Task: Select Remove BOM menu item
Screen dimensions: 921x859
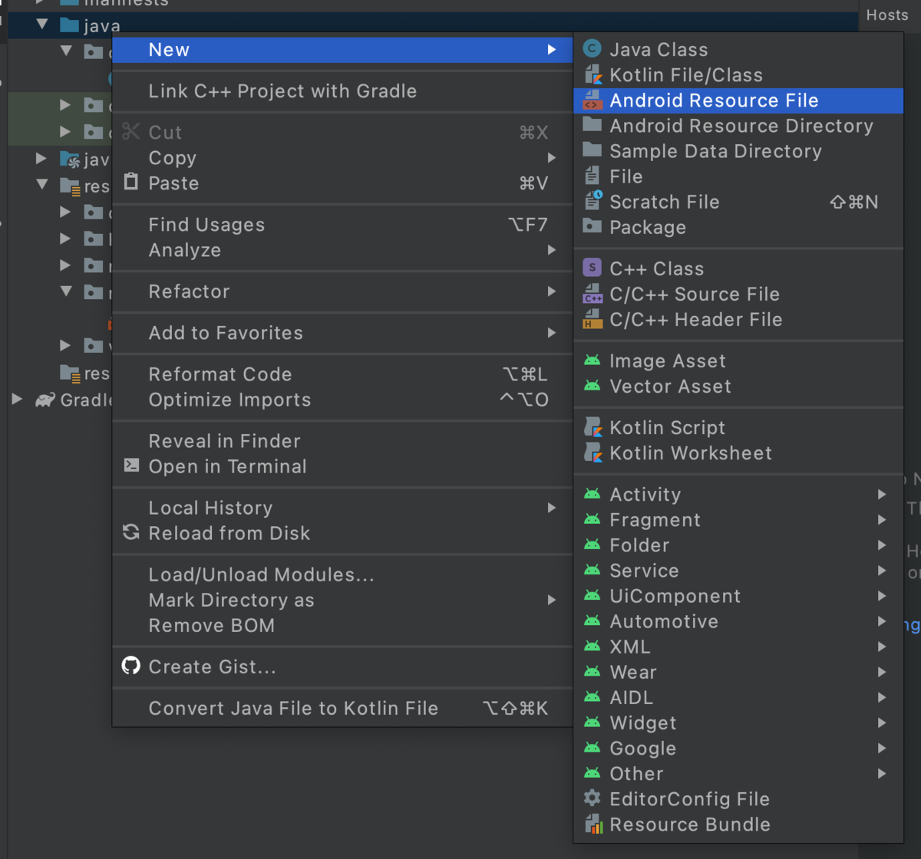Action: (x=342, y=624)
